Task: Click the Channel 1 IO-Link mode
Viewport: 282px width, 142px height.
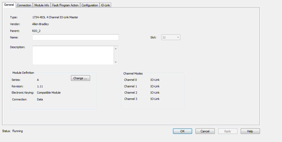Action: 155,86
